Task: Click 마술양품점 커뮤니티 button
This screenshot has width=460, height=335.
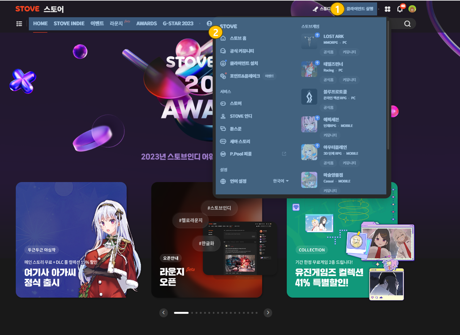Action: (x=330, y=191)
